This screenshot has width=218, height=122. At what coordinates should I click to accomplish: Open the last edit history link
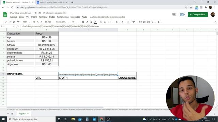click(108, 17)
